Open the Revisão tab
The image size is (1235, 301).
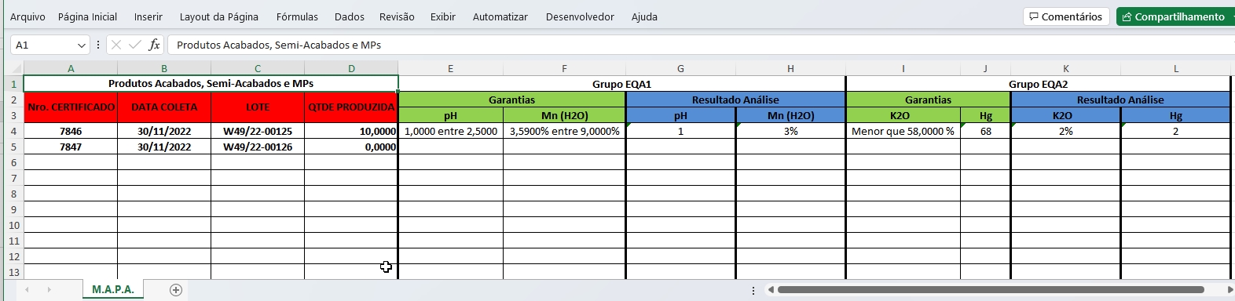pos(397,16)
